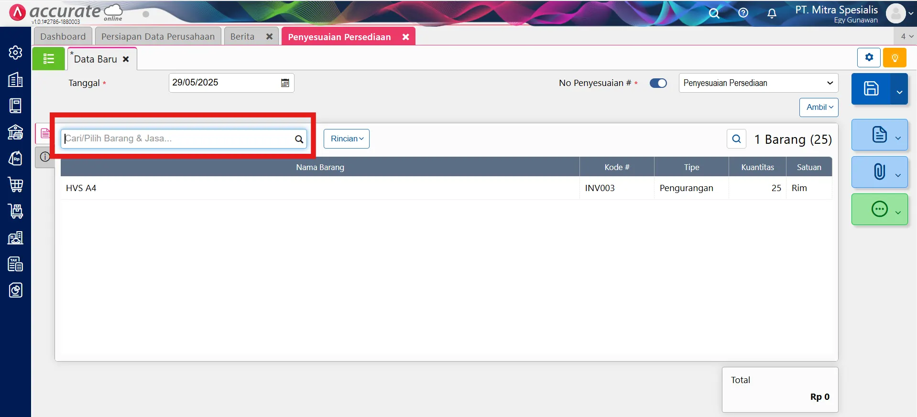Image resolution: width=917 pixels, height=417 pixels.
Task: Toggle the No Penyesuaian auto-number switch
Action: (658, 83)
